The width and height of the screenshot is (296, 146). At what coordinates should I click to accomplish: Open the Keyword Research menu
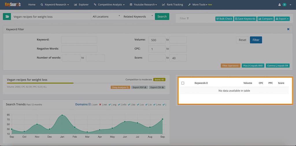55,5
